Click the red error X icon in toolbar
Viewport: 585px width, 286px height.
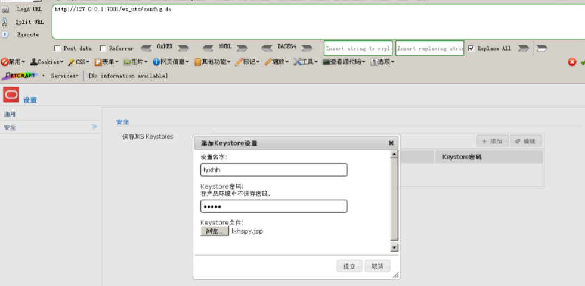[x=572, y=62]
